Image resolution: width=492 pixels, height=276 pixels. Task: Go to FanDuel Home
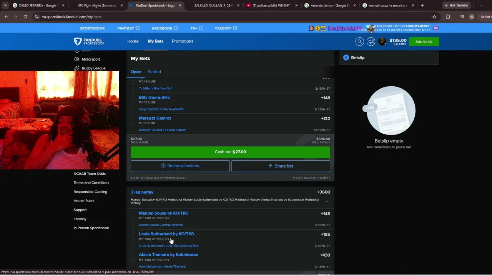[x=133, y=41]
